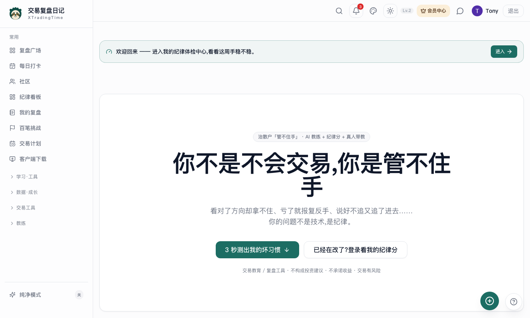The image size is (530, 318).
Task: Open notifications bell with 3 badge
Action: [356, 11]
